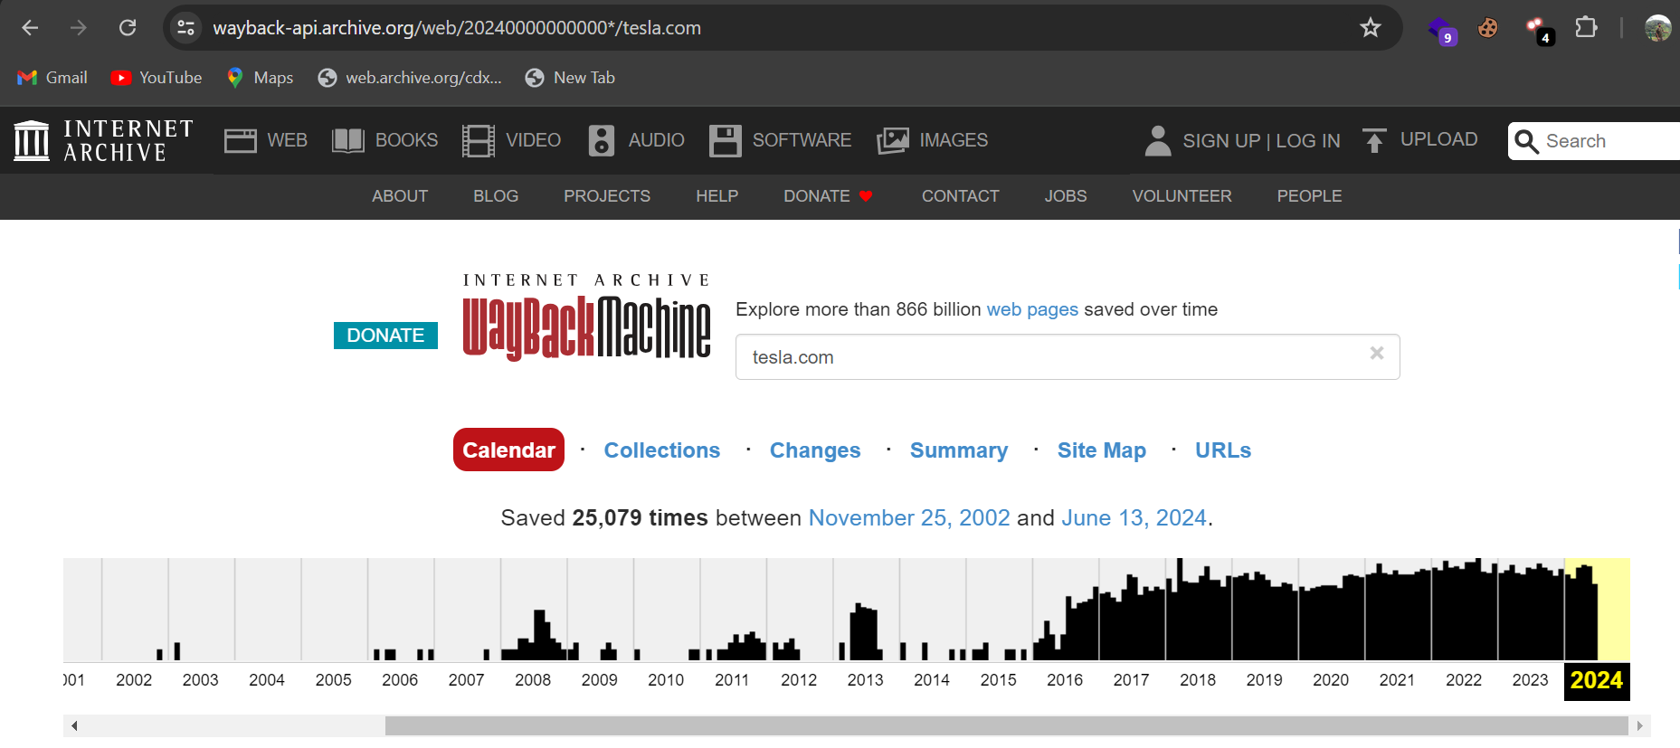Open the November 25, 2002 capture link

click(x=909, y=518)
